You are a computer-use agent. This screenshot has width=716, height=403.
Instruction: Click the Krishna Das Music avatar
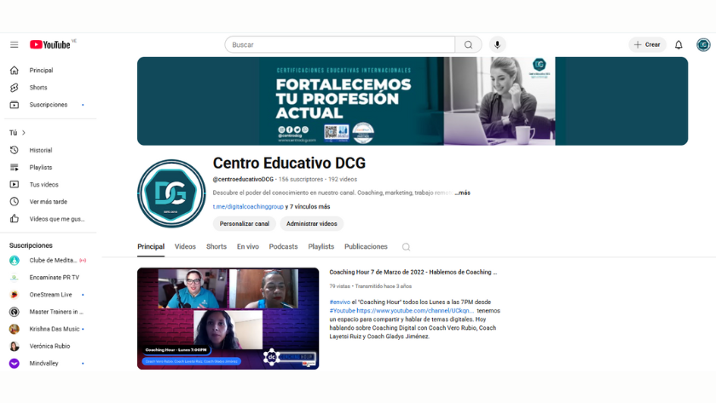[14, 329]
